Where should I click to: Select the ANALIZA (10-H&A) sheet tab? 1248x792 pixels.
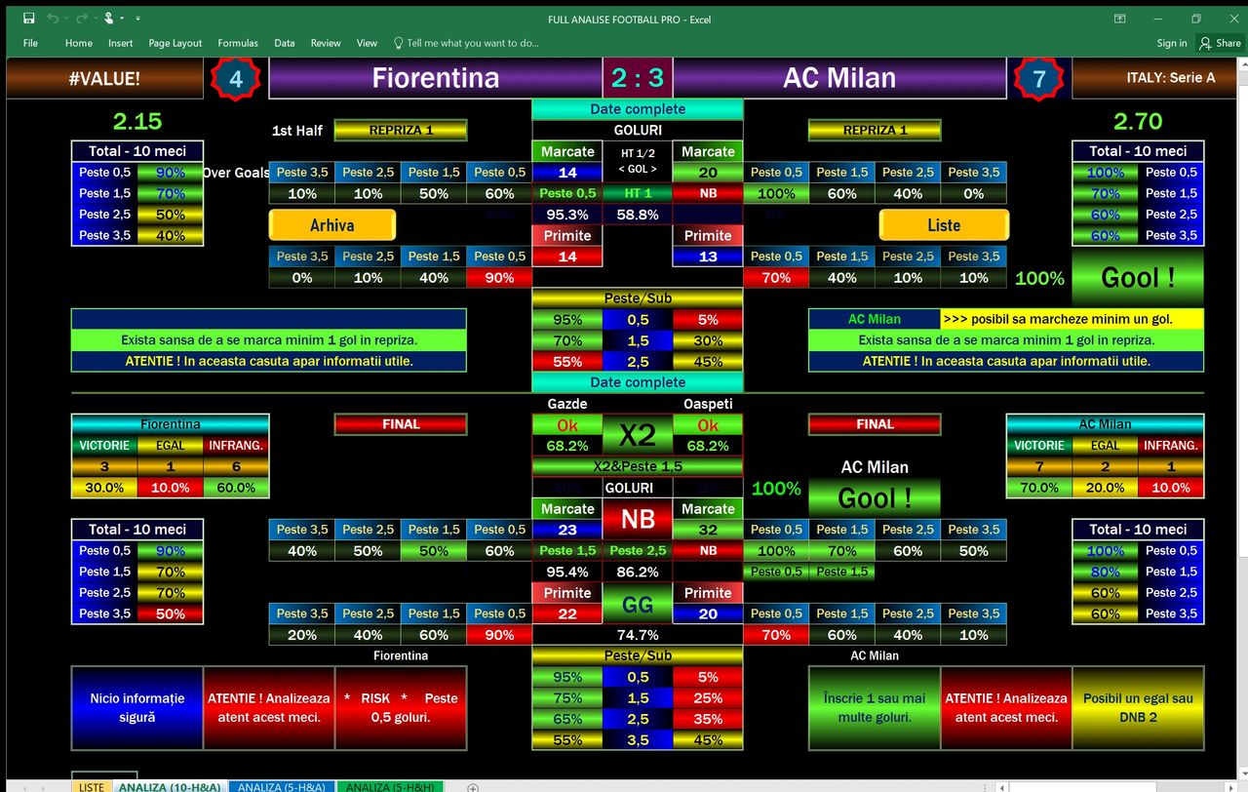pos(170,786)
